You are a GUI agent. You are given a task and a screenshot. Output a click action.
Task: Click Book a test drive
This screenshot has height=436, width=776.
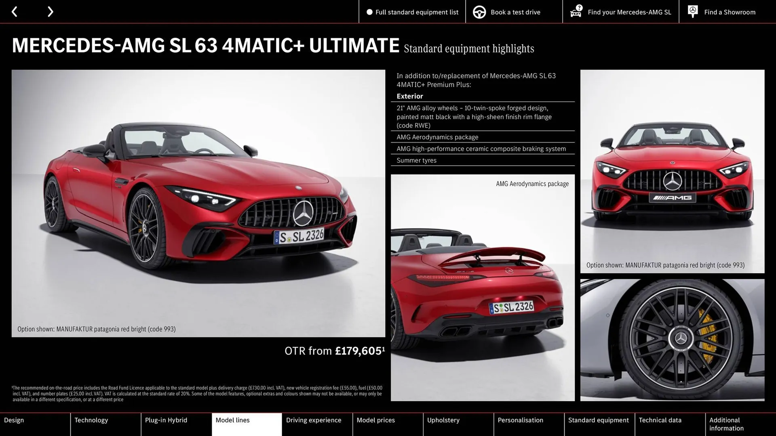pos(515,12)
